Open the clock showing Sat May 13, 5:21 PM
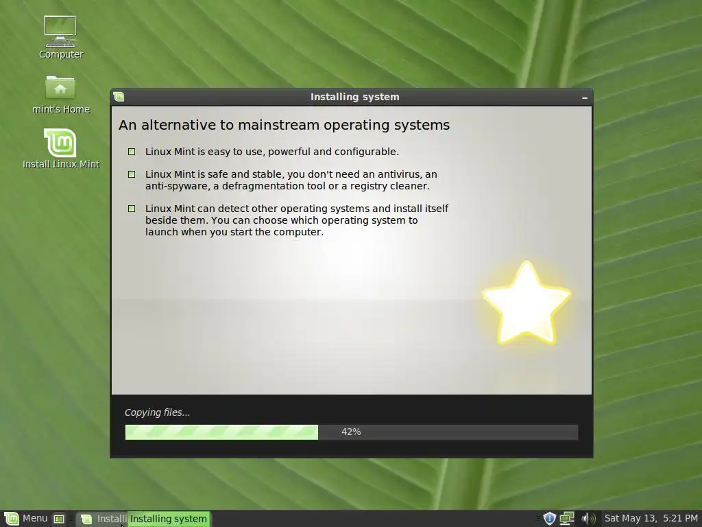Image resolution: width=702 pixels, height=527 pixels. 651,519
